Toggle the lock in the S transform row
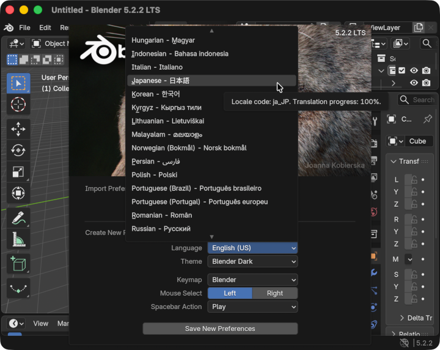440x350 pixels. pyautogui.click(x=414, y=275)
